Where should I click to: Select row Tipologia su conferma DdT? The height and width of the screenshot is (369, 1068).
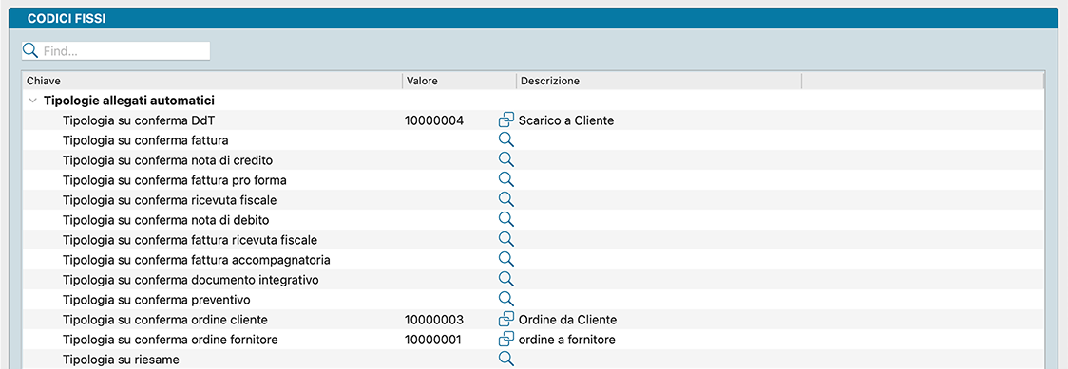(x=533, y=121)
